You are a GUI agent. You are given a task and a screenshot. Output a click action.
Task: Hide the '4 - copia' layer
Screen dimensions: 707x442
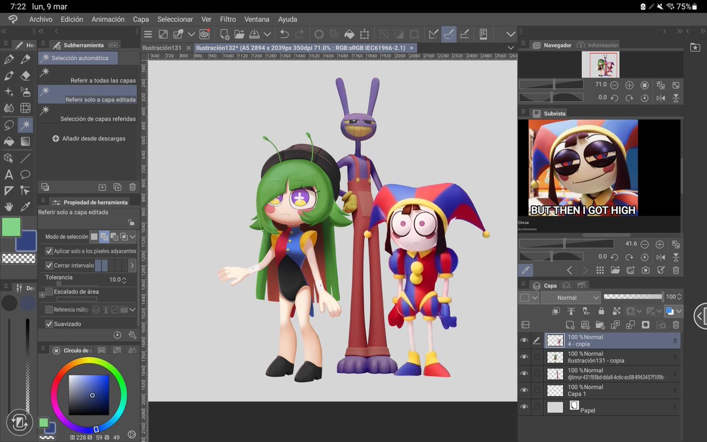pyautogui.click(x=524, y=340)
